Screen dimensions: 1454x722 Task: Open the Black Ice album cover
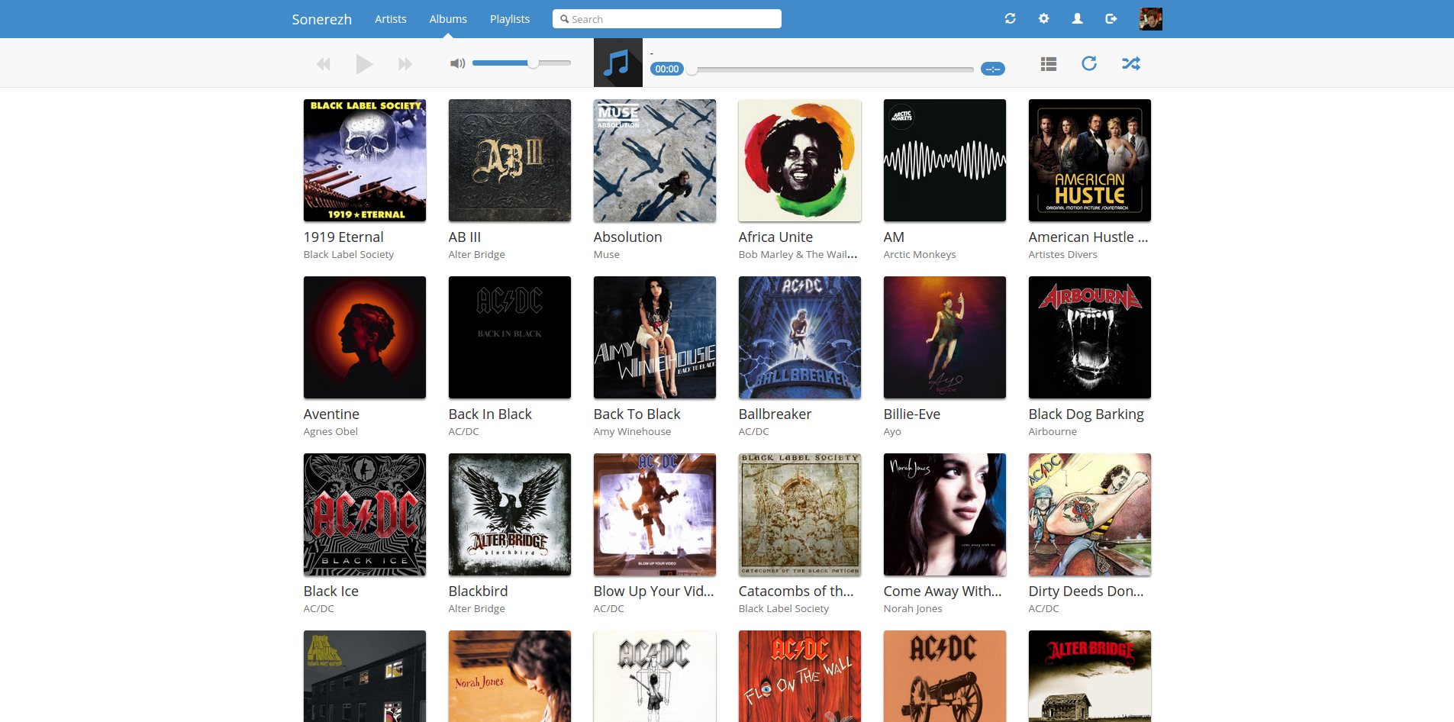point(365,514)
